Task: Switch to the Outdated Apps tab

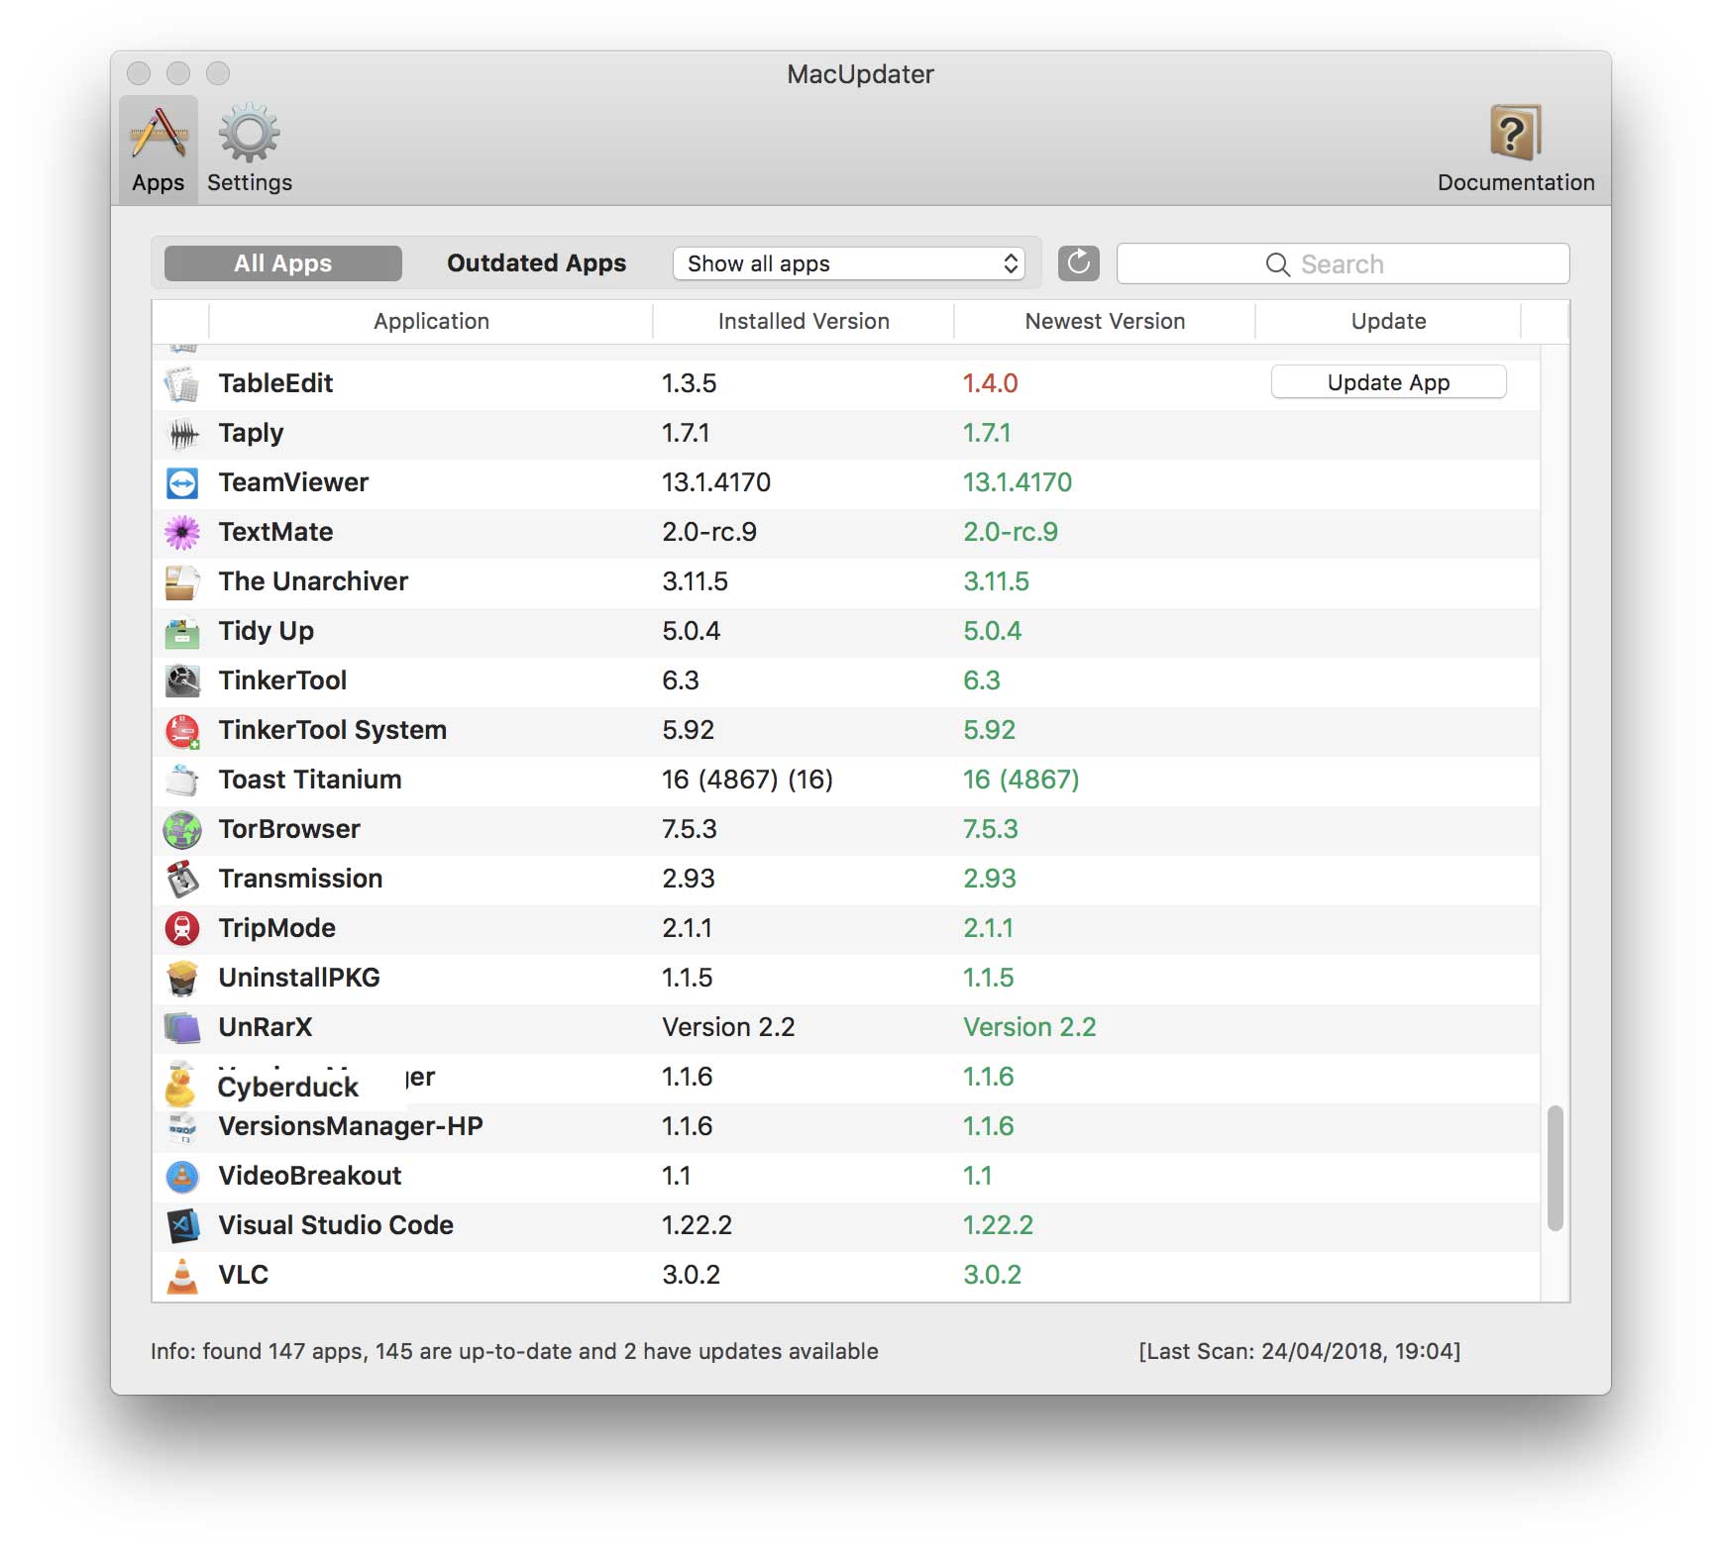Action: tap(536, 263)
